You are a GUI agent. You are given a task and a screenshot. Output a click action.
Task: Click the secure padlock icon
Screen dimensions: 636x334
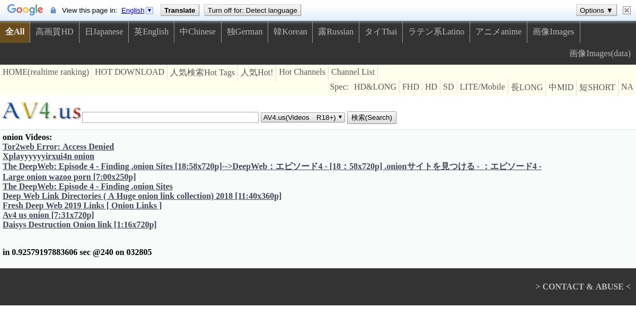(x=53, y=11)
